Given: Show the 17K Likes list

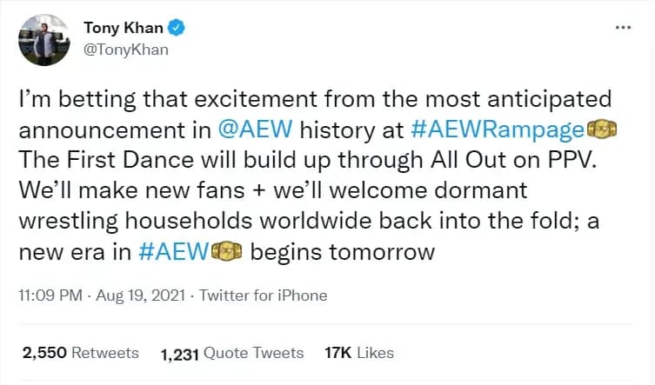Looking at the screenshot, I should [x=358, y=353].
